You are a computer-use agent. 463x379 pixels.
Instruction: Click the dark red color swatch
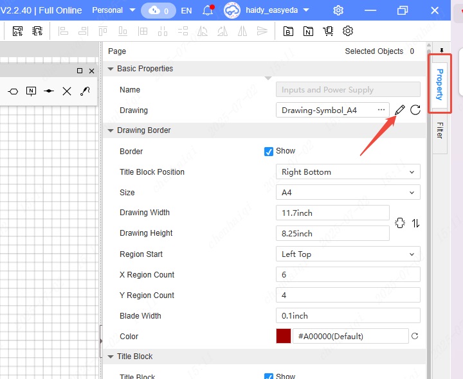pyautogui.click(x=284, y=336)
